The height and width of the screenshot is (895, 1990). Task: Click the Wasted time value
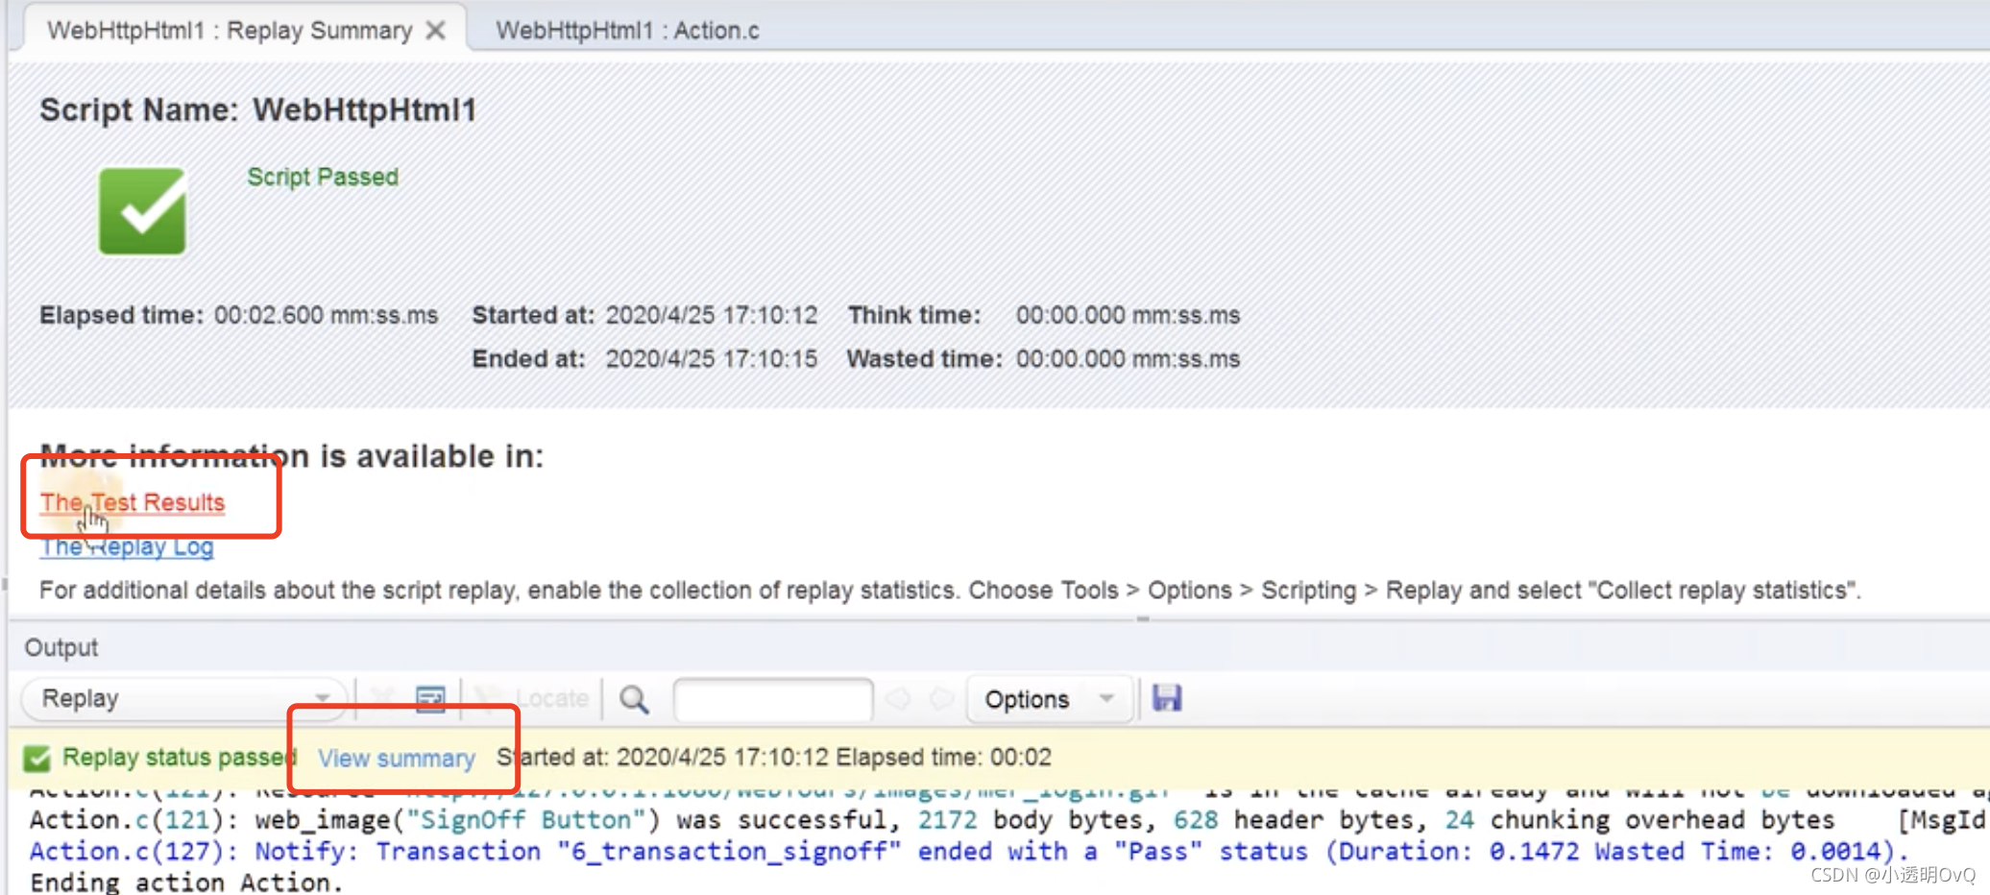pos(1128,359)
